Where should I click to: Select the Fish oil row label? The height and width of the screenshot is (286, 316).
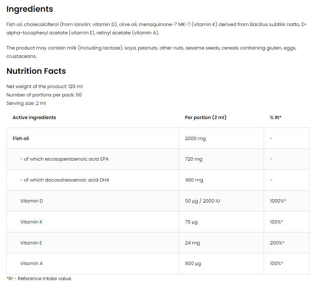point(21,138)
